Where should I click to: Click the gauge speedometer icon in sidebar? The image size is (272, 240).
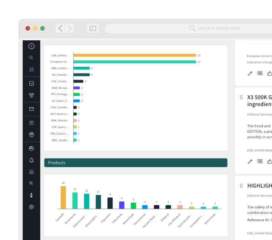pos(32,148)
